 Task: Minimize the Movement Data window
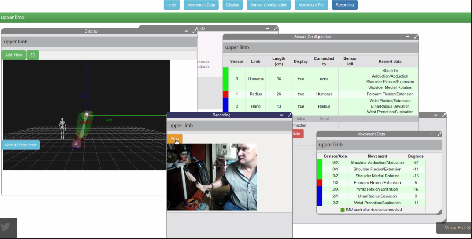point(431,134)
